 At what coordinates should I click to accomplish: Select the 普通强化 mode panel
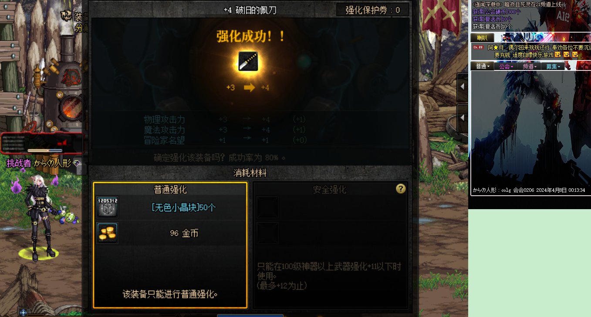click(x=170, y=245)
